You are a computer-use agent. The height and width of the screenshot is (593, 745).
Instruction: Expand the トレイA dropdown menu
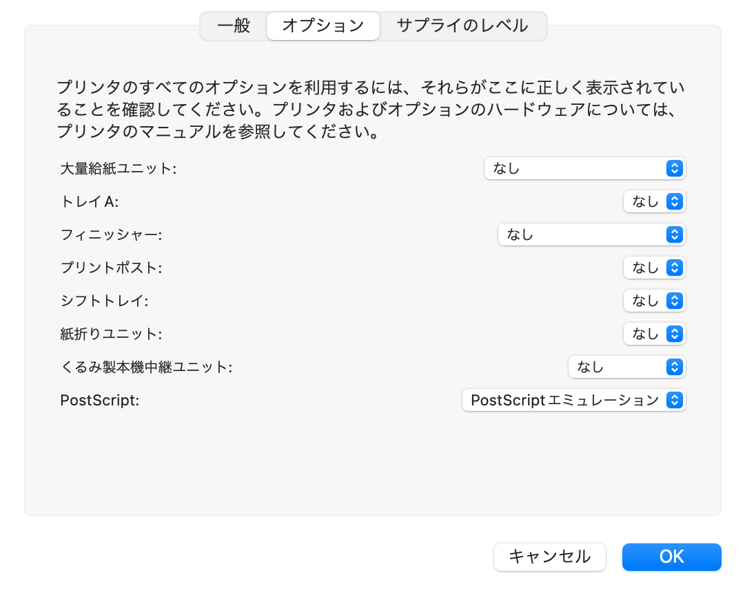coord(654,201)
